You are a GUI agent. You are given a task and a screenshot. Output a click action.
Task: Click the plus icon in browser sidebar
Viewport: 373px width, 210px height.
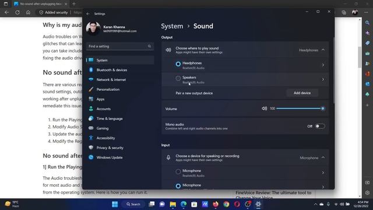pyautogui.click(x=368, y=105)
